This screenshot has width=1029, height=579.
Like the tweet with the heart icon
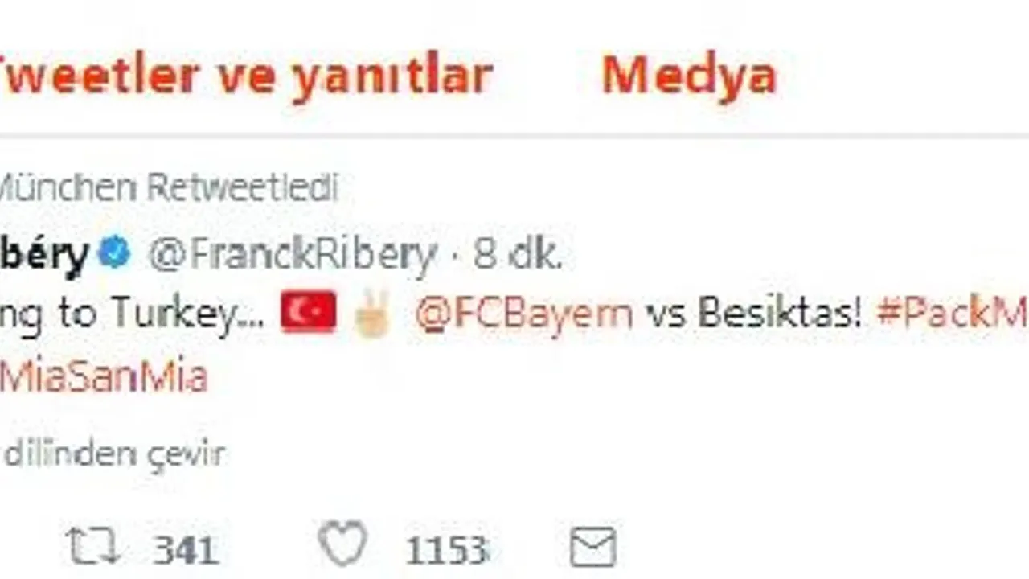point(342,544)
